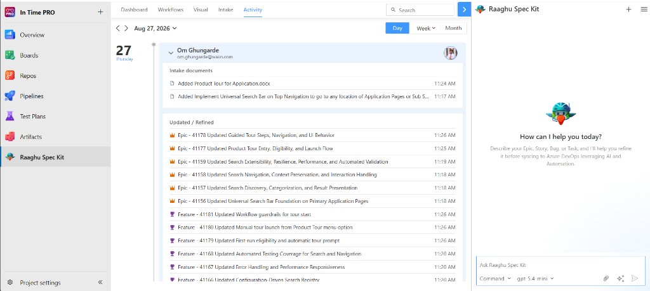
Task: Open Epic 41178 Guided Tour Steps
Action: 312,136
